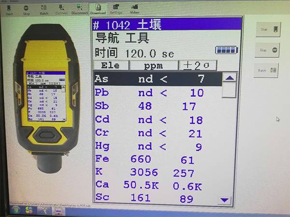Click the 3056 ppm value for K
The height and width of the screenshot is (217, 290).
tap(144, 172)
